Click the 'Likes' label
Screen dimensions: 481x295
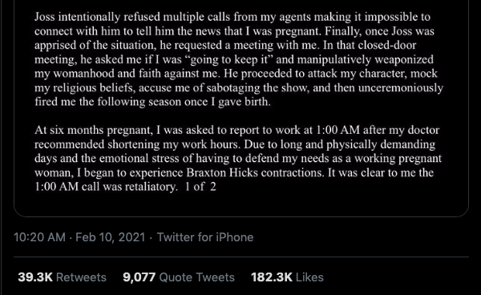coord(309,277)
